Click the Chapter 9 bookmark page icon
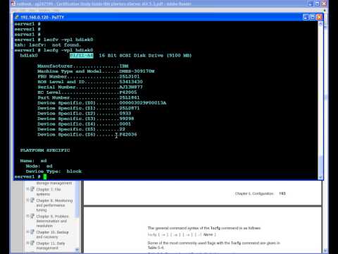This screenshot has height=254, width=338. coord(32,216)
